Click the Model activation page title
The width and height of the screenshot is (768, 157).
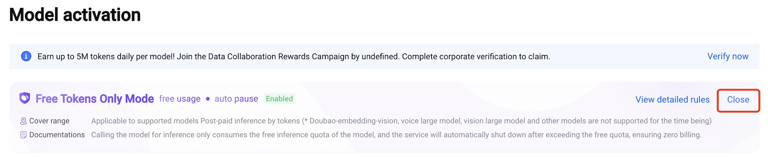[75, 15]
